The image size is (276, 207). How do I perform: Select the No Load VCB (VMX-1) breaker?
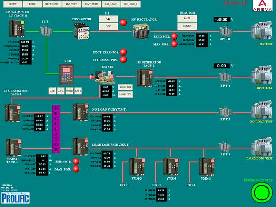[80, 112]
